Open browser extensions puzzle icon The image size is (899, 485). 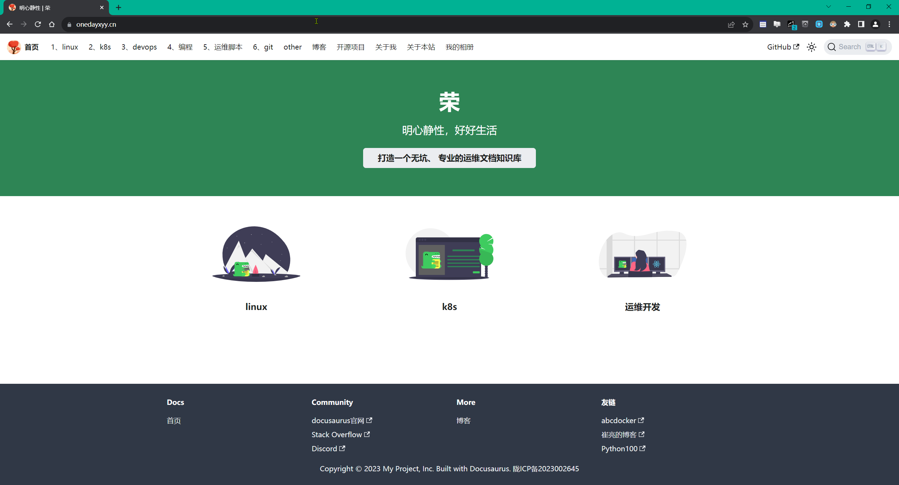(x=847, y=24)
